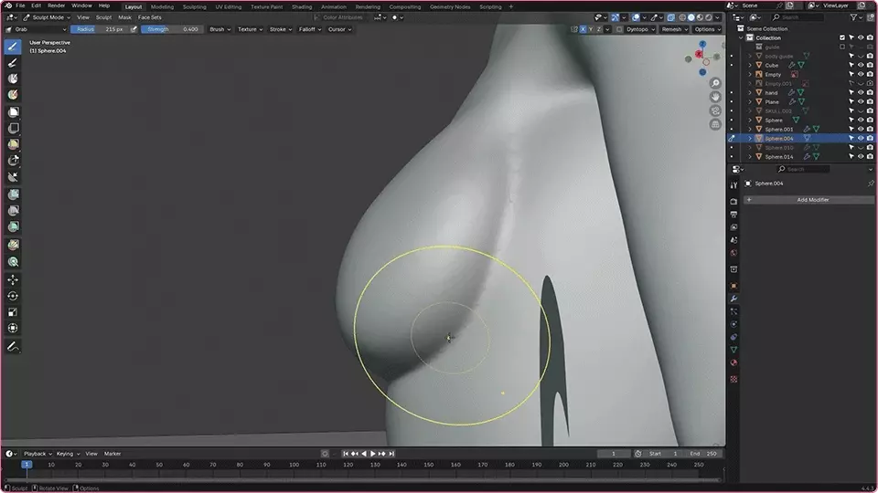
Task: Open the Dyntopo settings dropdown
Action: pyautogui.click(x=640, y=29)
